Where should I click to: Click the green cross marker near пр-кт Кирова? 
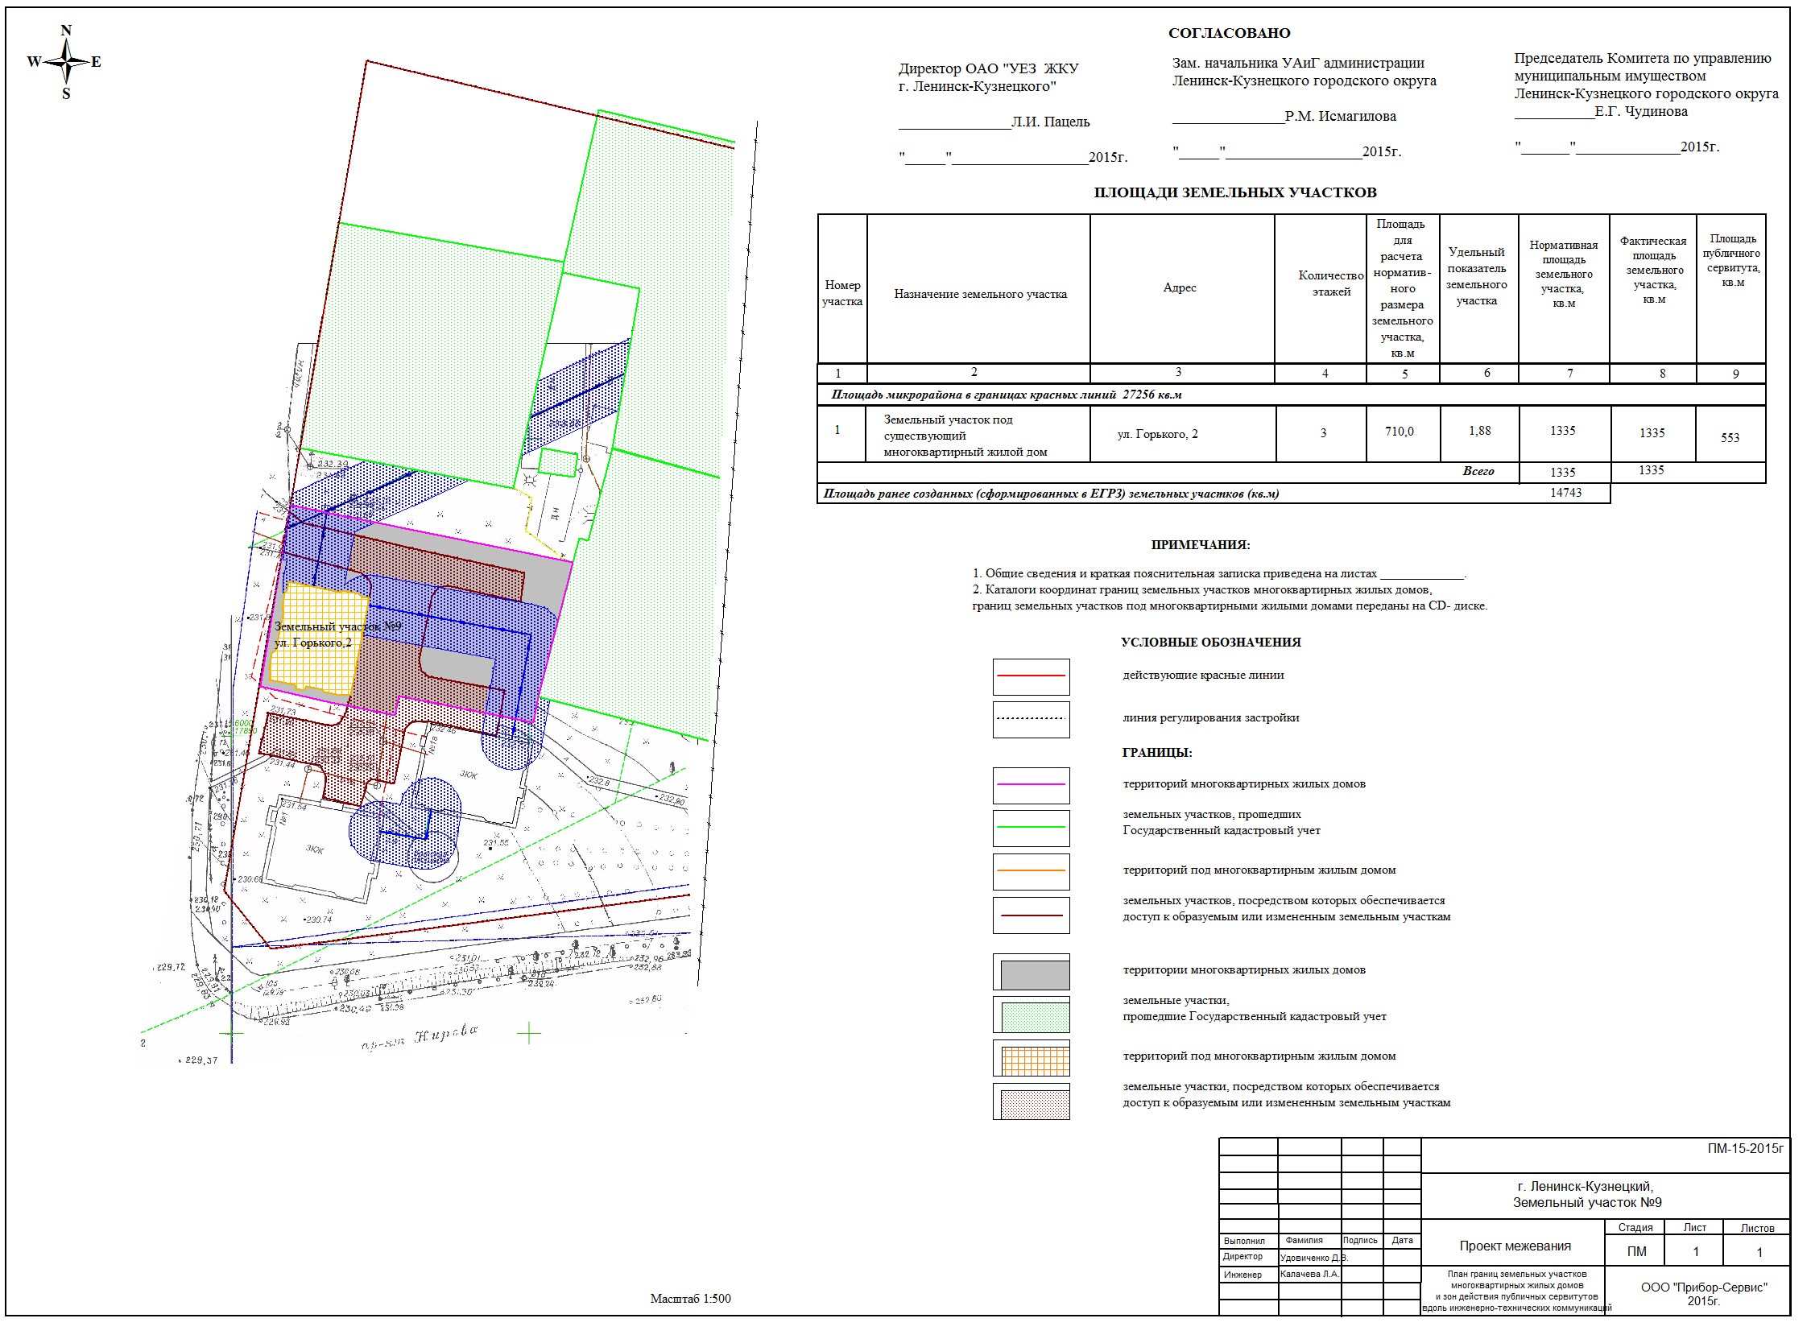(528, 1032)
